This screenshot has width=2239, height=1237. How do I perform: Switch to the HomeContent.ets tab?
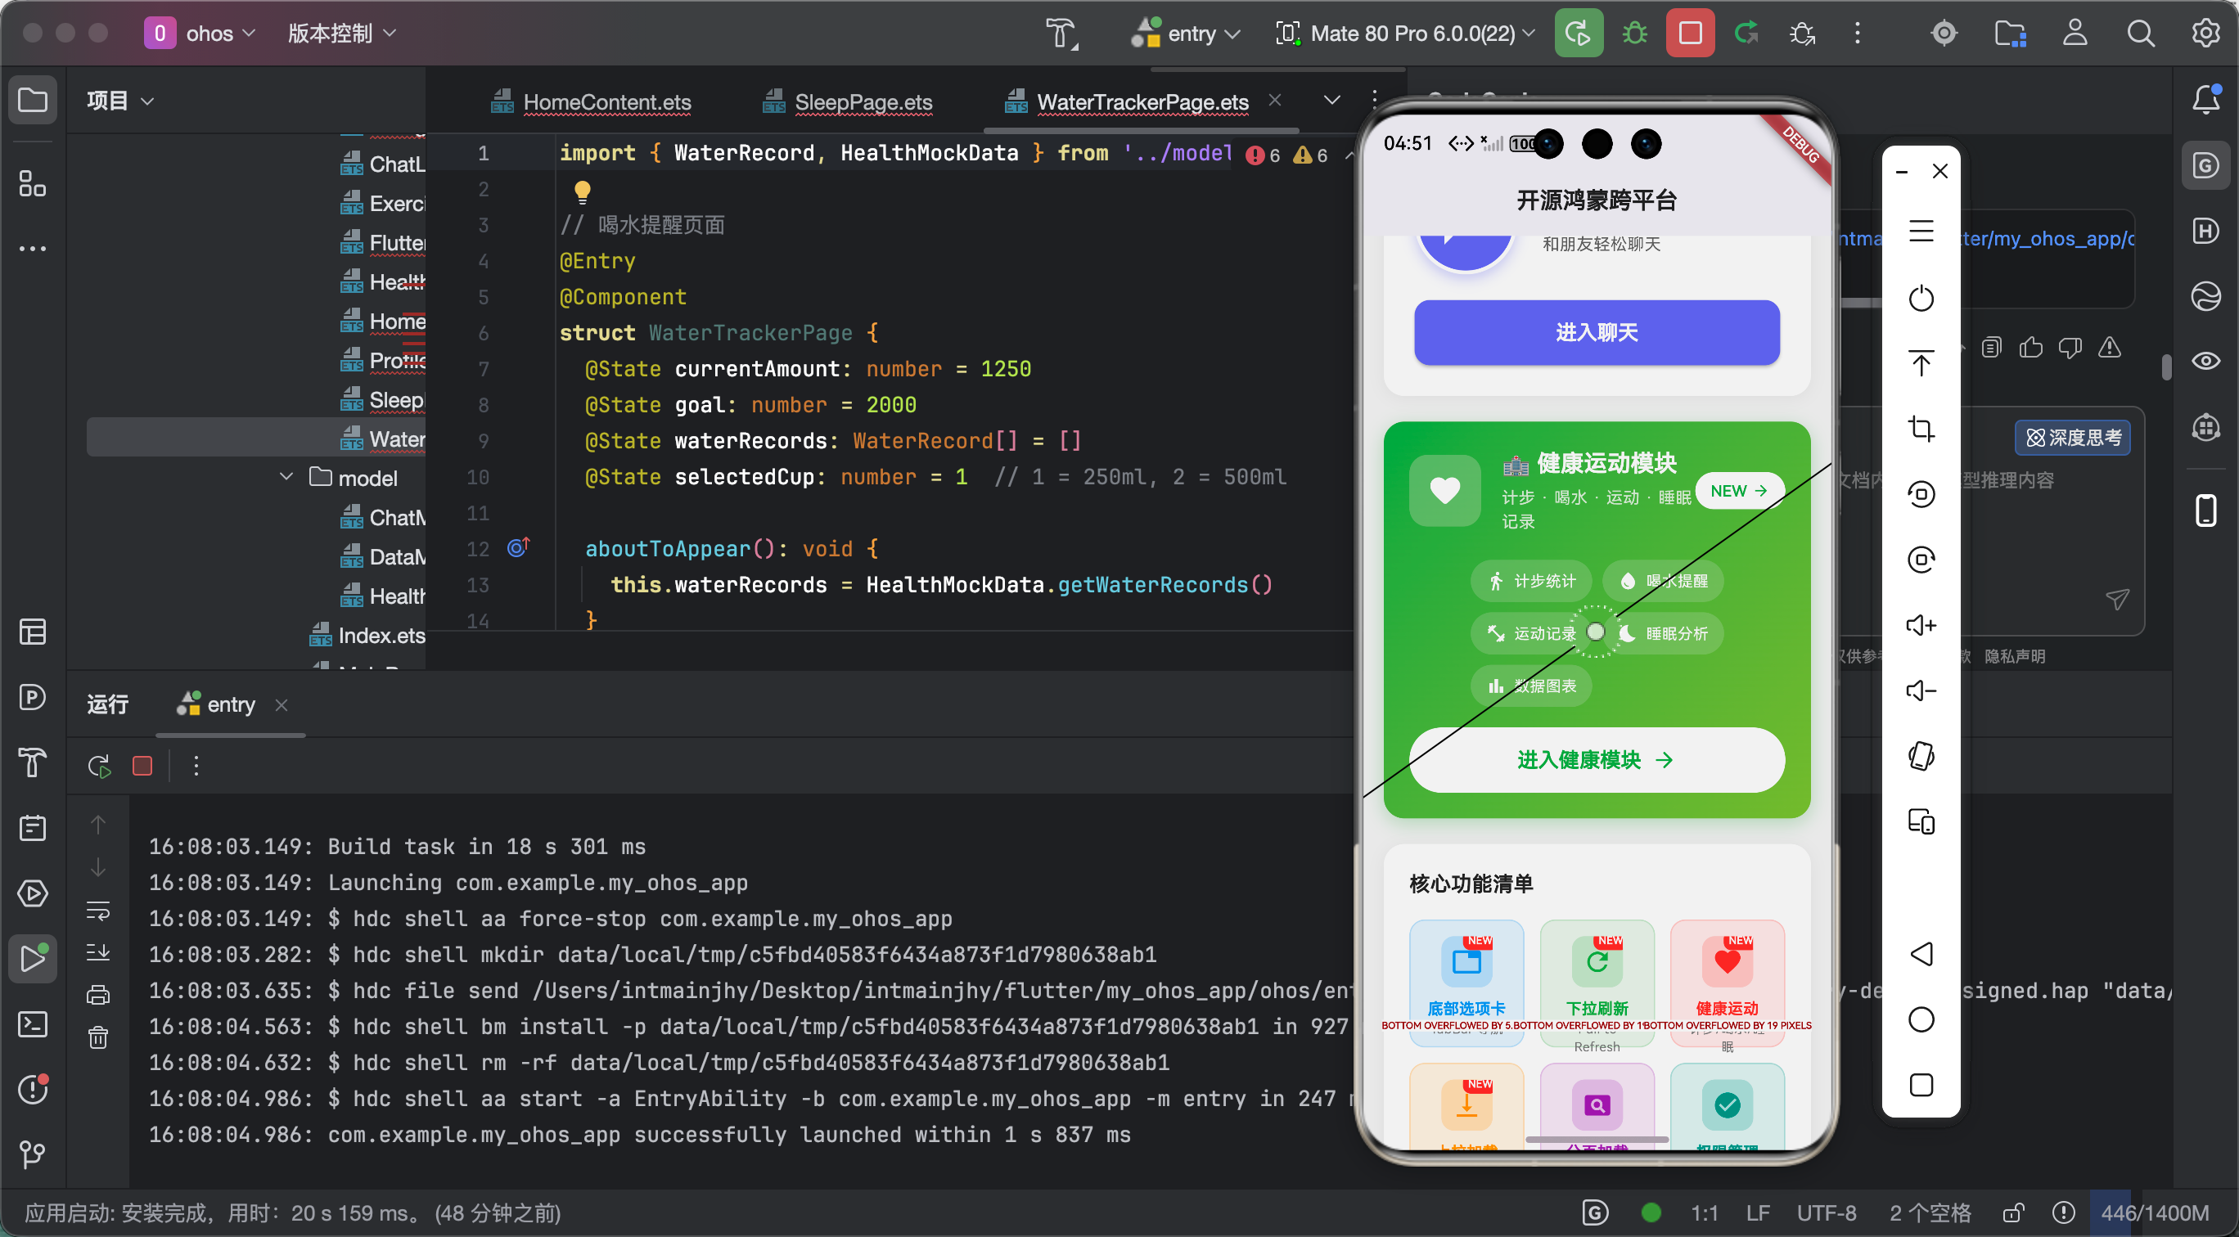(591, 101)
